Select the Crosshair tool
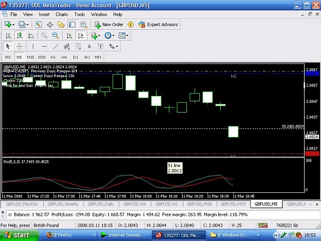The height and width of the screenshot is (241, 321). coord(20,46)
